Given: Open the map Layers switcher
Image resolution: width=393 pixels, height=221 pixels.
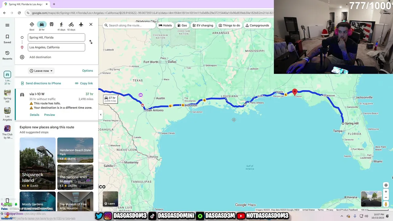Looking at the screenshot, I should (110, 199).
